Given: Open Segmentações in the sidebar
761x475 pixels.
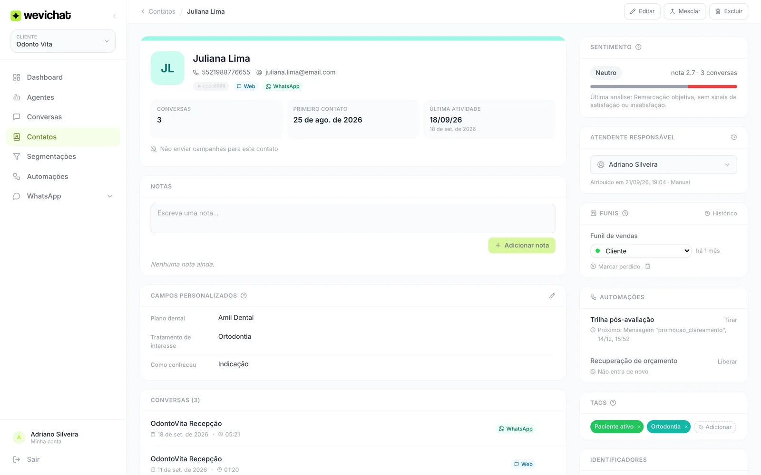Looking at the screenshot, I should [x=63, y=156].
